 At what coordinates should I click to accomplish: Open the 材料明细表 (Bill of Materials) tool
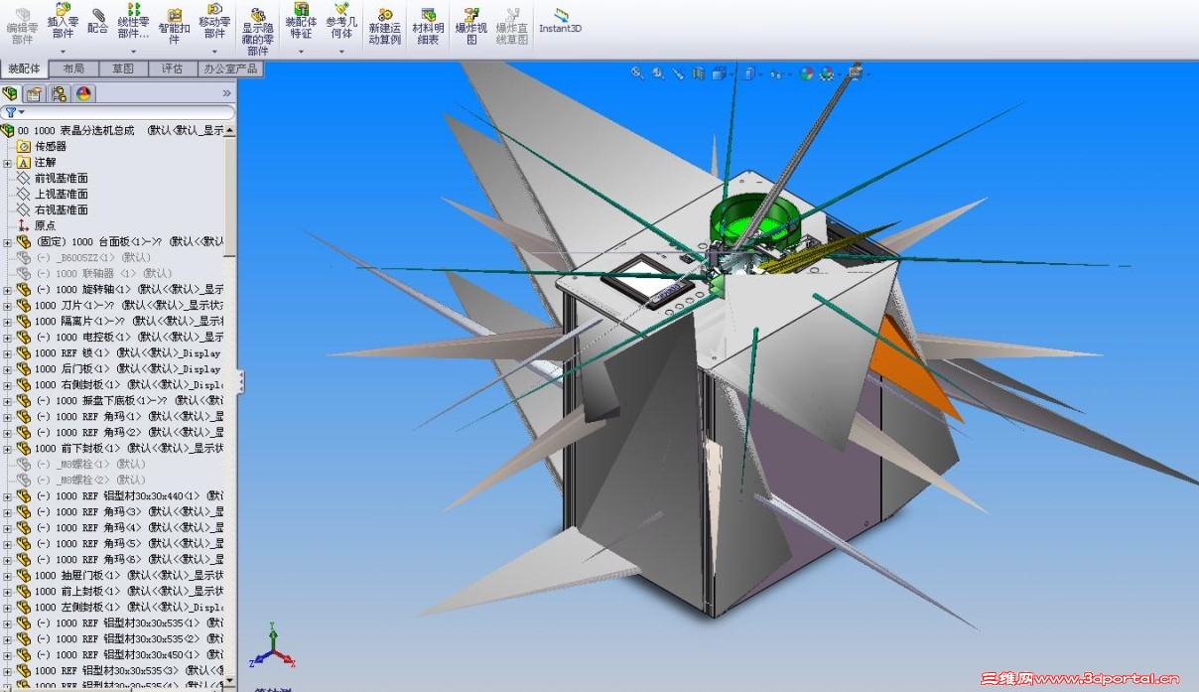pyautogui.click(x=428, y=26)
